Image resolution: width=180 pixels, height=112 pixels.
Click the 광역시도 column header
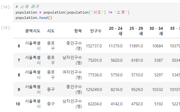coord(33,31)
